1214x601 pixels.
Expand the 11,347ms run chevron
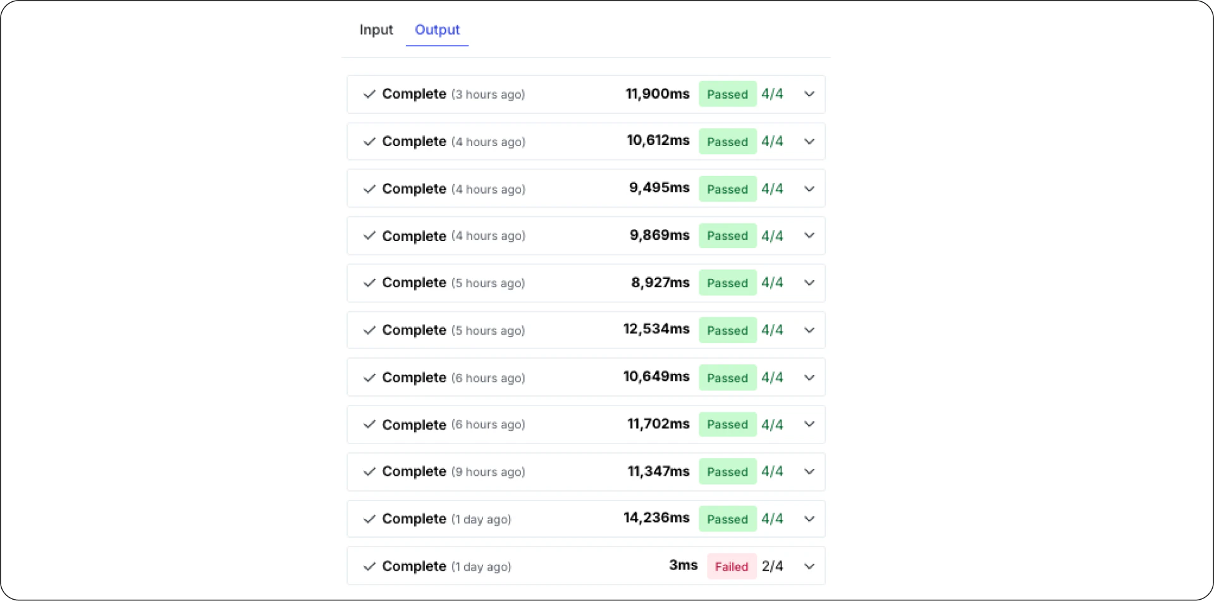point(809,472)
